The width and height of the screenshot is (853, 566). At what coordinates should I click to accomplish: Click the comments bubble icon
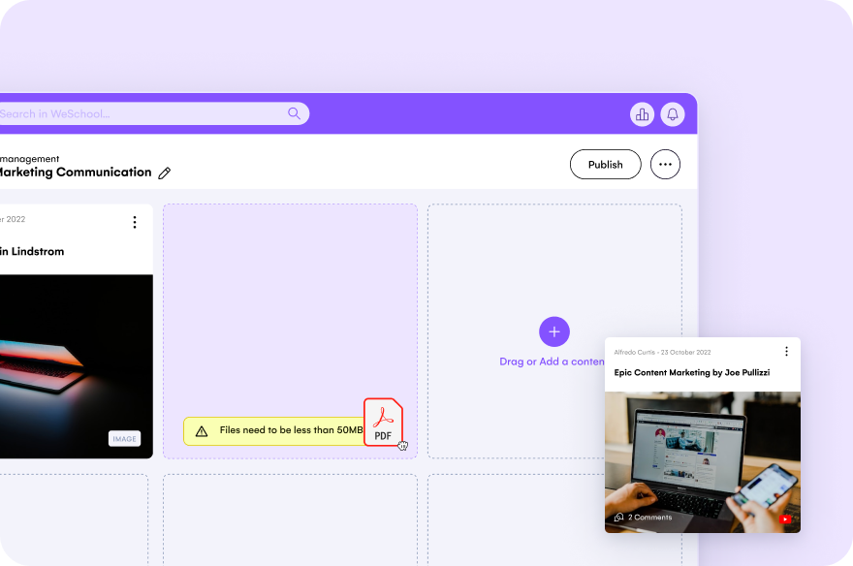point(618,518)
